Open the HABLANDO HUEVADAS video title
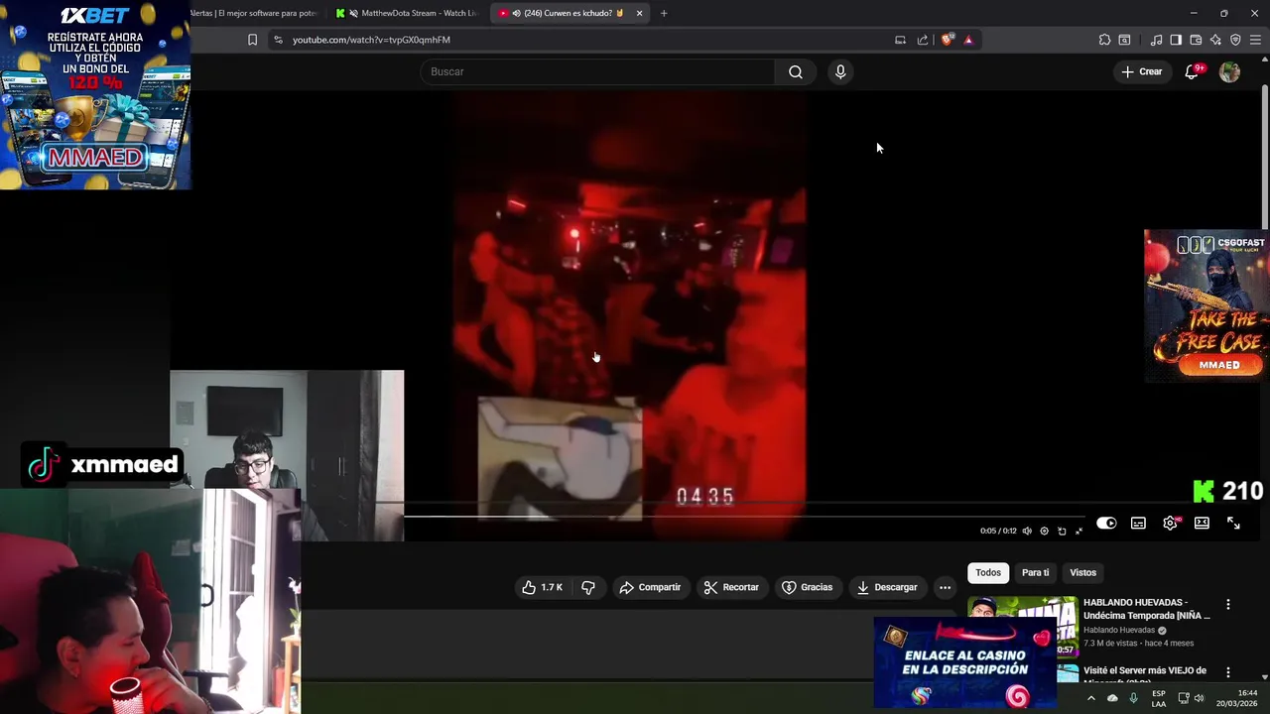The height and width of the screenshot is (714, 1270). (x=1147, y=609)
